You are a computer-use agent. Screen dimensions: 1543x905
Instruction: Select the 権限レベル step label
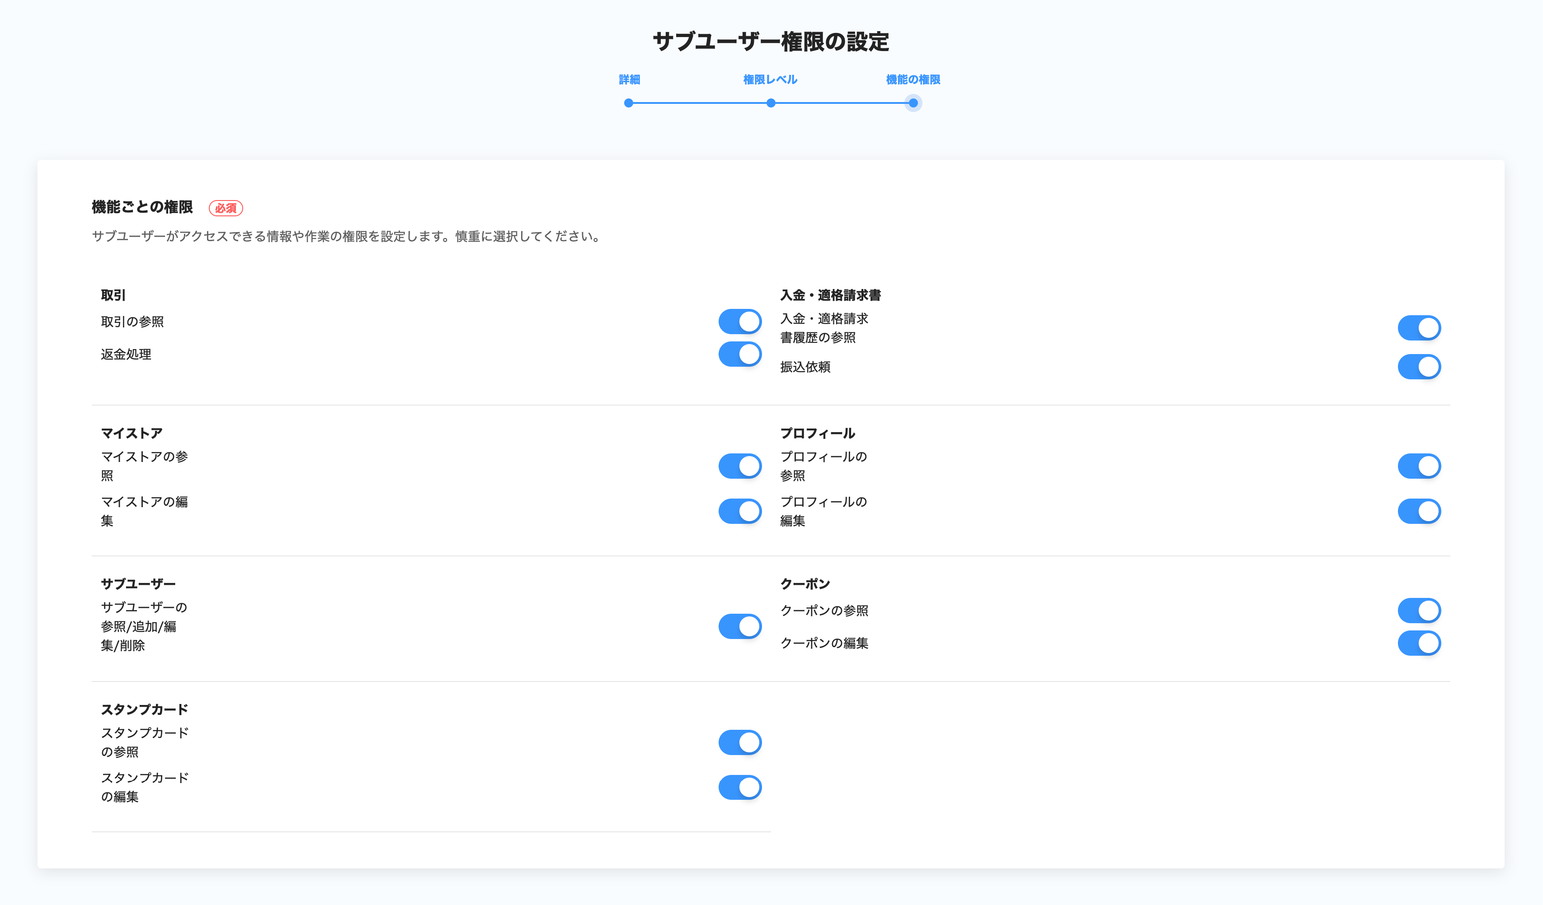pyautogui.click(x=770, y=79)
